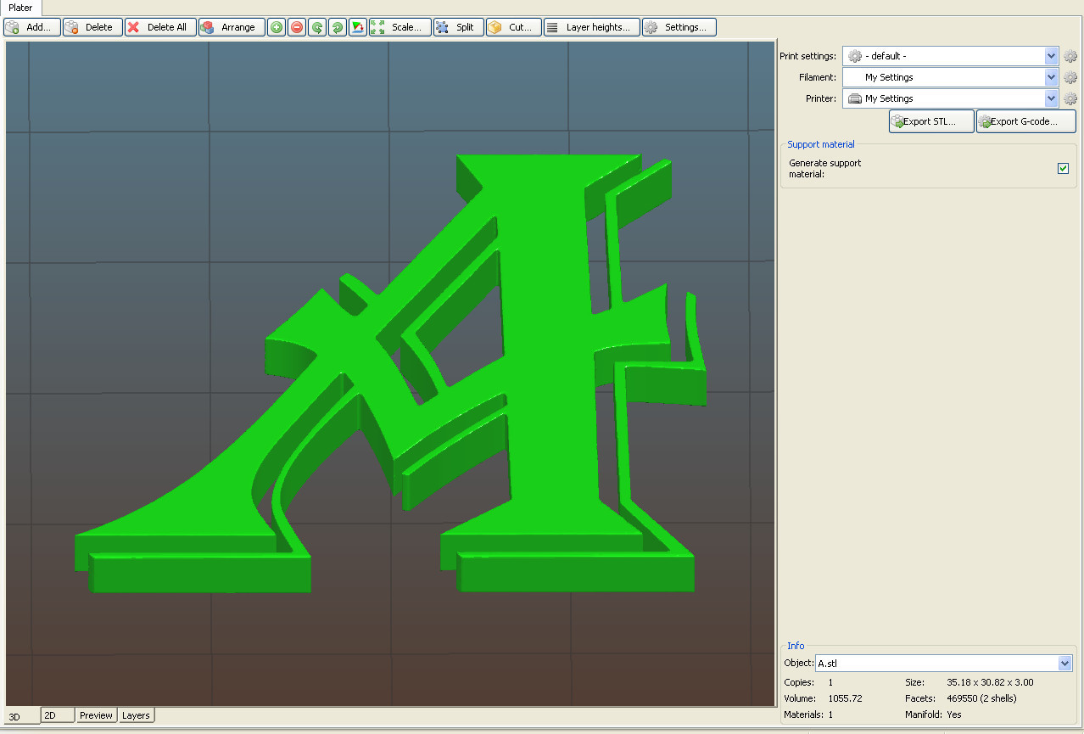Click Arrange to reposition objects
Image resolution: width=1084 pixels, height=734 pixels.
pyautogui.click(x=231, y=26)
